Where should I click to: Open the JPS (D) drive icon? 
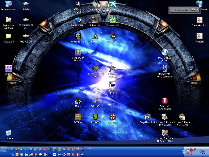[x=26, y=6]
